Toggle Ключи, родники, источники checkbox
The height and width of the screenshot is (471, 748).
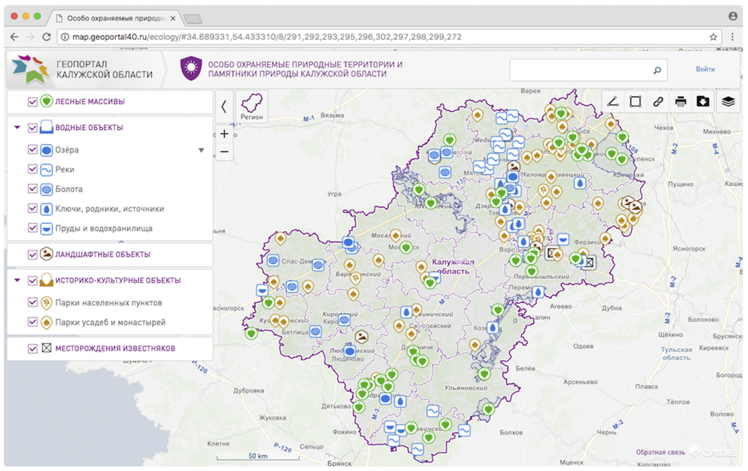tap(33, 208)
